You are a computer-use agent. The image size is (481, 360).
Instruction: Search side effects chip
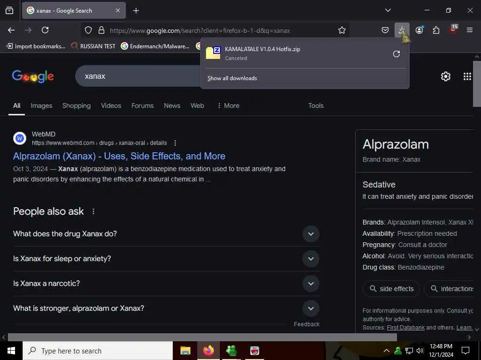coord(391,289)
